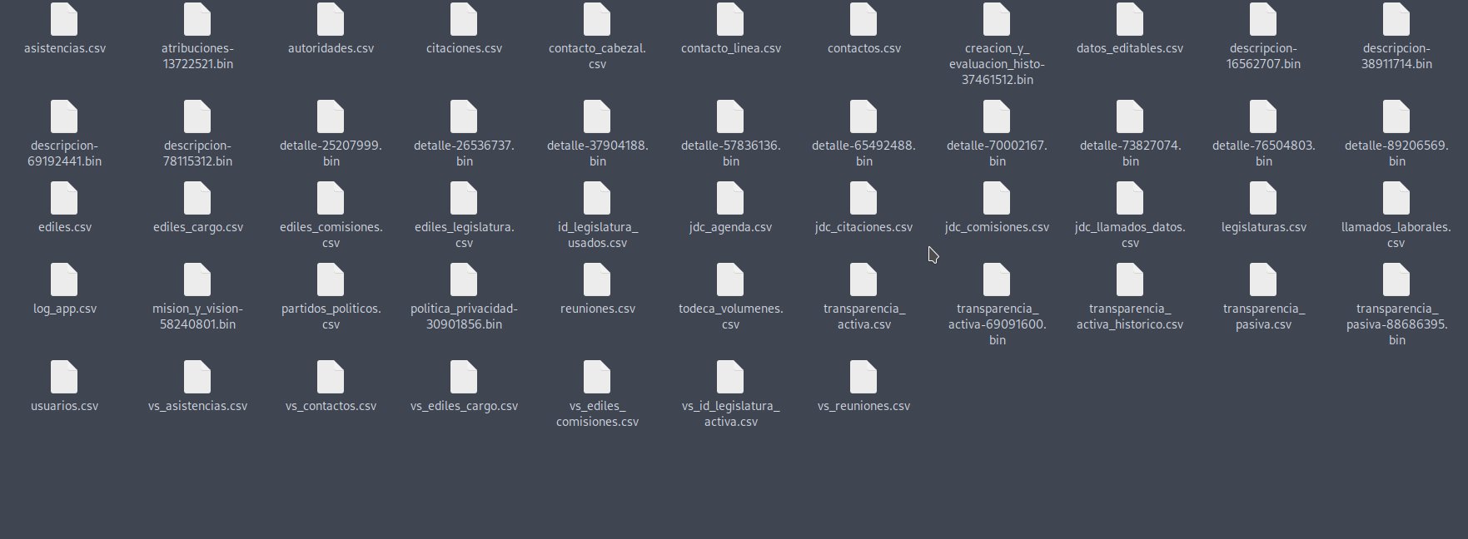Select the partidos_politicos.csv file

331,280
